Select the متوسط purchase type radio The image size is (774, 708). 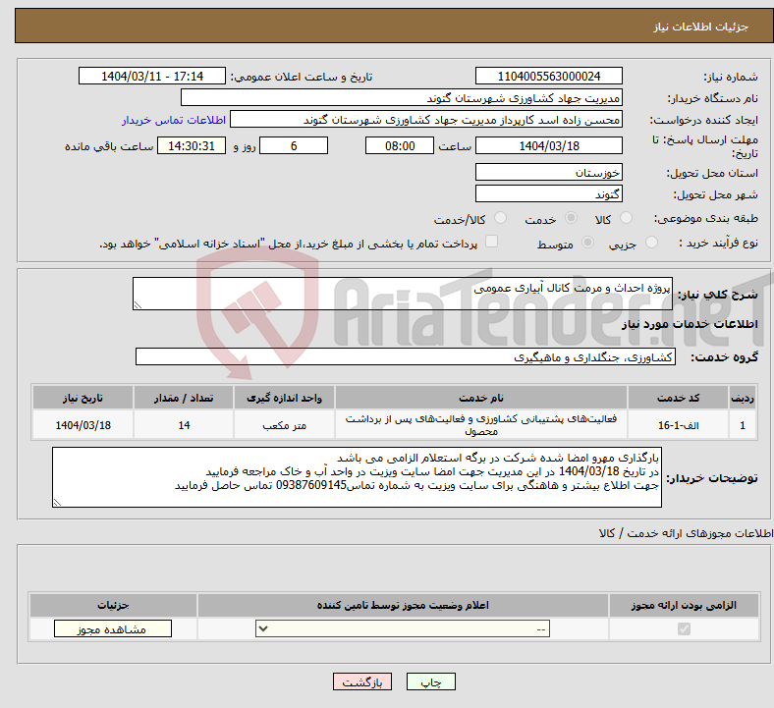point(587,242)
